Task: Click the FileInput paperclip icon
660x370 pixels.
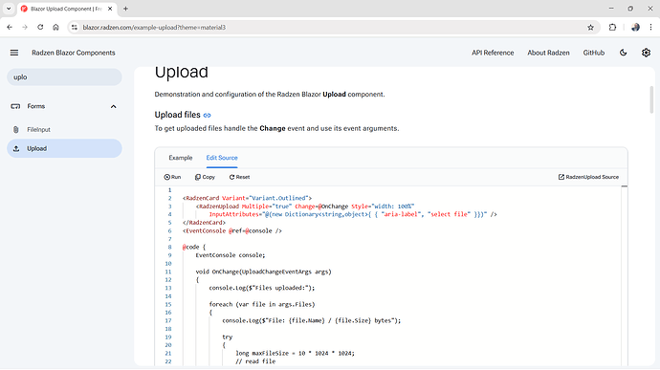Action: [x=16, y=130]
